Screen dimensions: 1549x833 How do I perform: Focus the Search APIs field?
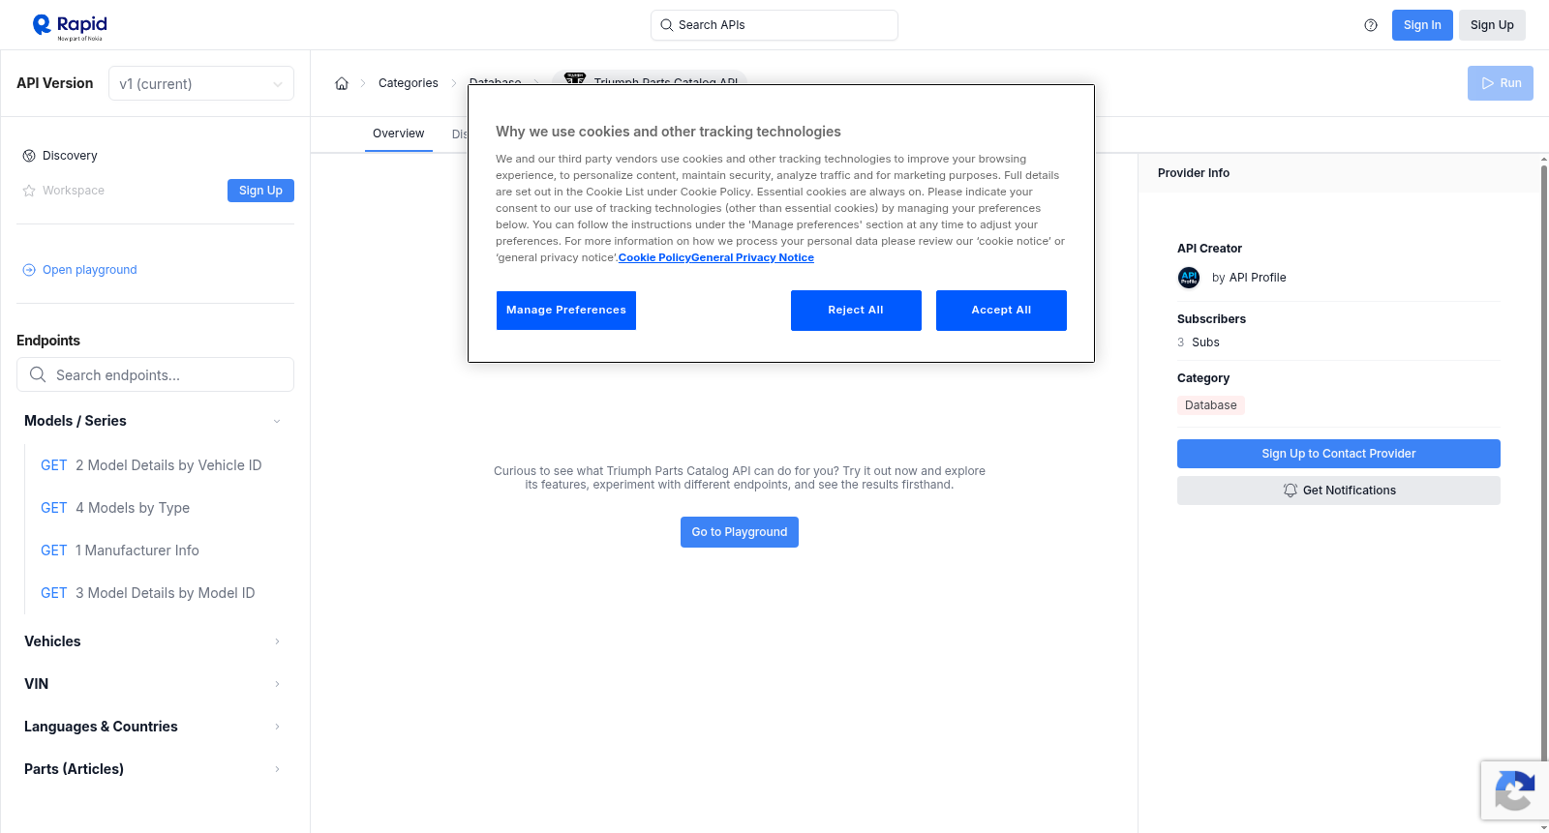click(x=774, y=25)
